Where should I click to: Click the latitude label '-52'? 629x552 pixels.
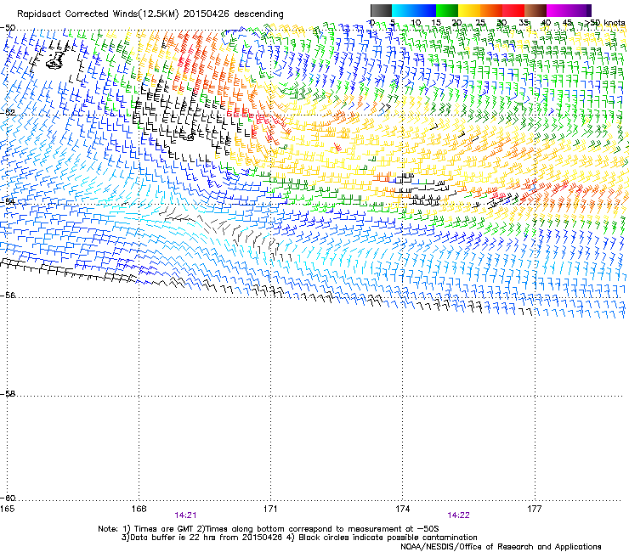8,113
